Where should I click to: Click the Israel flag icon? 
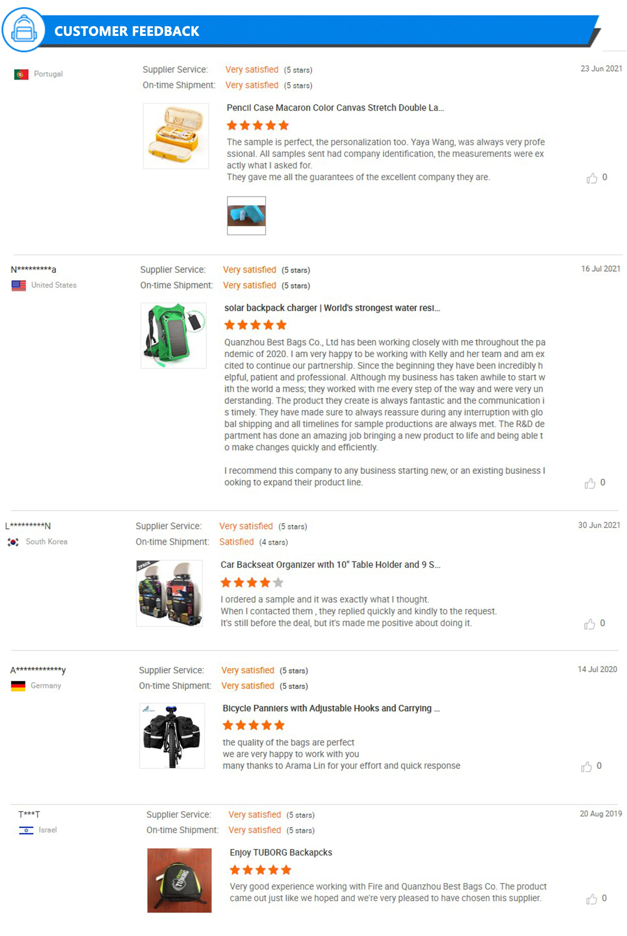pos(26,831)
